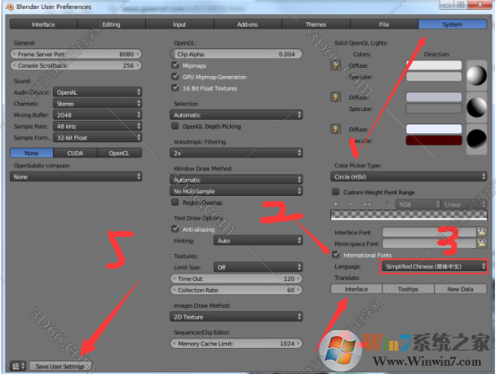Add color stop with plus icon
Viewport: 496px width, 374px height.
tap(336, 204)
